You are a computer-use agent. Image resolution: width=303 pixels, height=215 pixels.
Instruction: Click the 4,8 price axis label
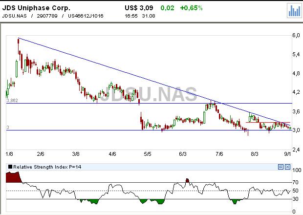point(296,73)
